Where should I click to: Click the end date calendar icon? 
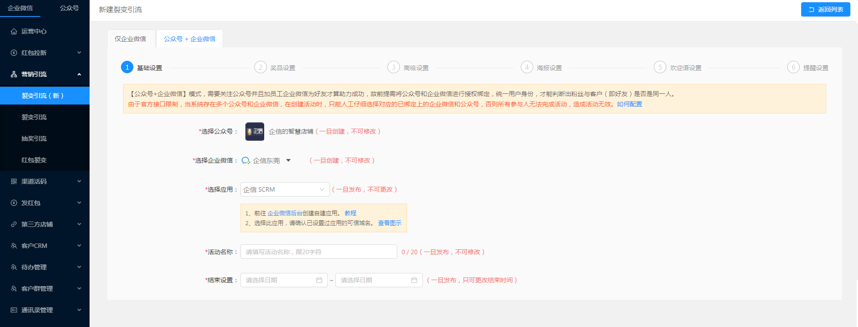[414, 280]
